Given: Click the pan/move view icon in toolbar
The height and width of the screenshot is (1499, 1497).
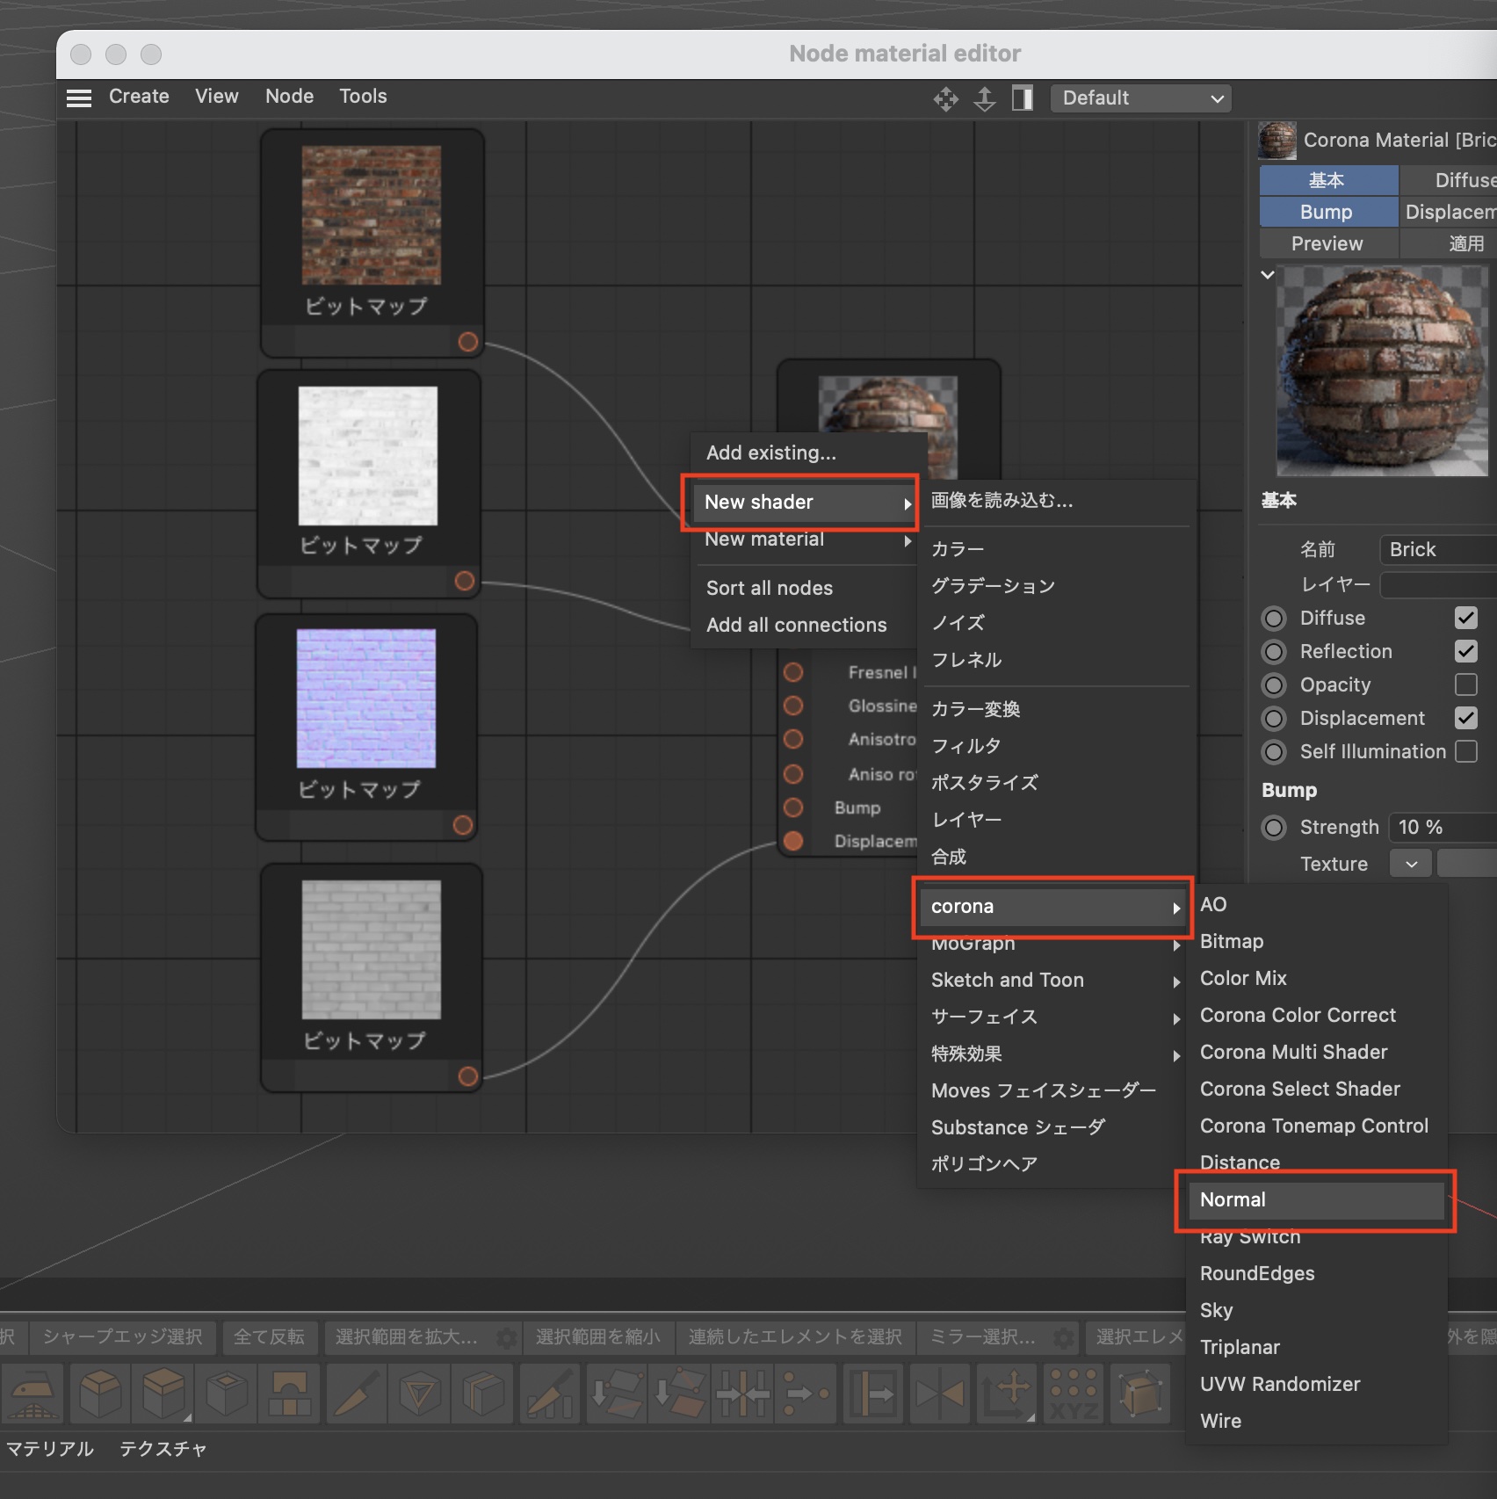Looking at the screenshot, I should 945,98.
